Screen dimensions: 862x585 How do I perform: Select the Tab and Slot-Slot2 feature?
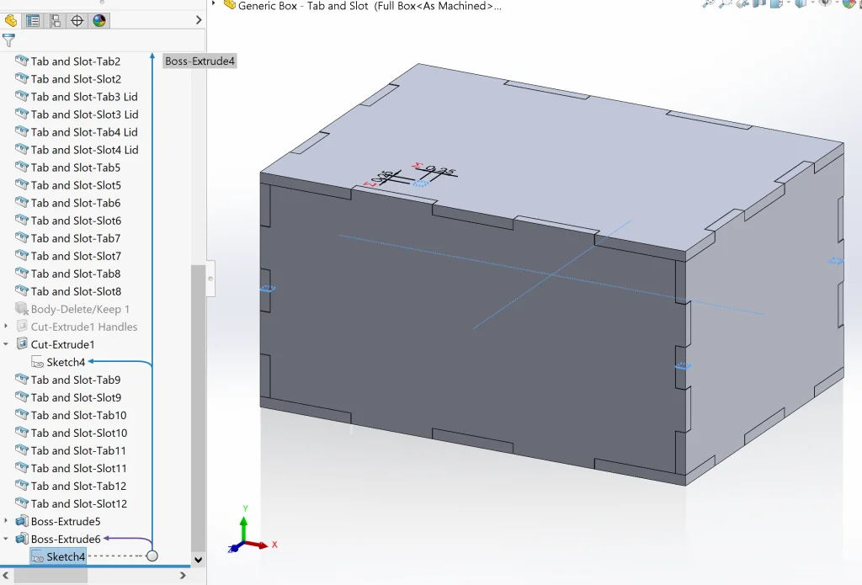(x=76, y=79)
